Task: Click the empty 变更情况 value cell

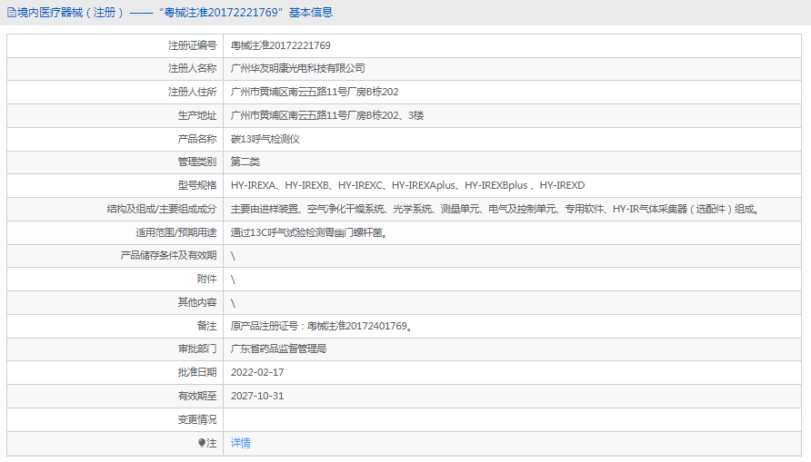Action: [x=511, y=419]
